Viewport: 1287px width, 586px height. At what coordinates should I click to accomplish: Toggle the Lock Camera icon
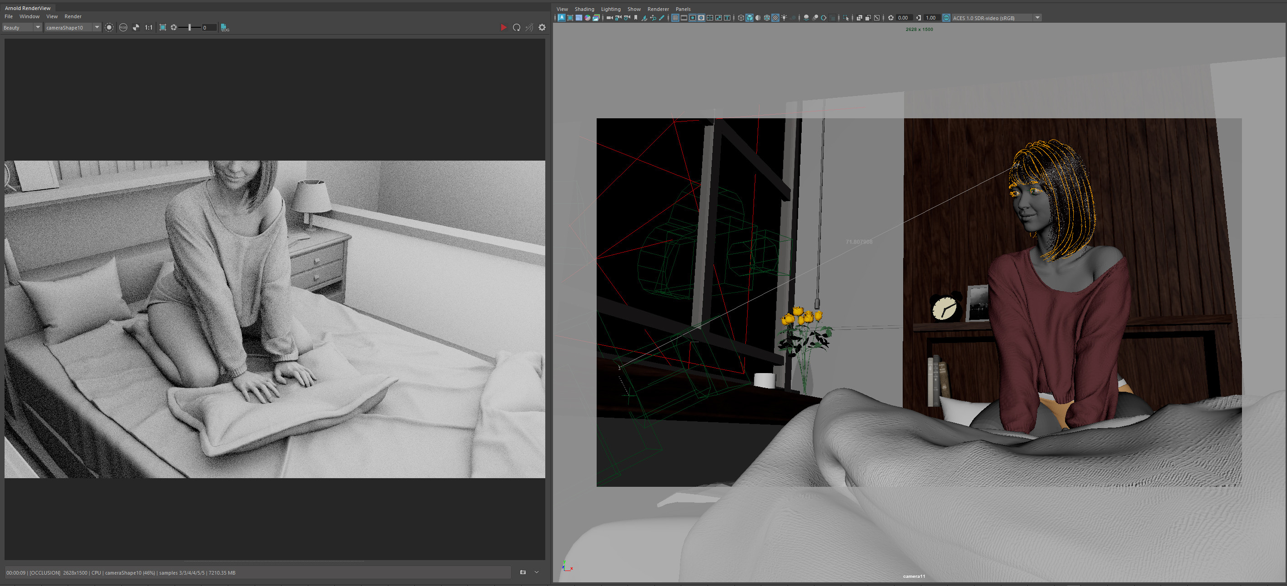coord(618,18)
